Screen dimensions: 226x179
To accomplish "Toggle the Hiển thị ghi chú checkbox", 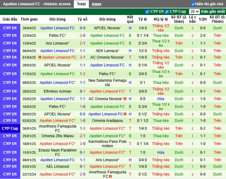I will coord(193,4).
